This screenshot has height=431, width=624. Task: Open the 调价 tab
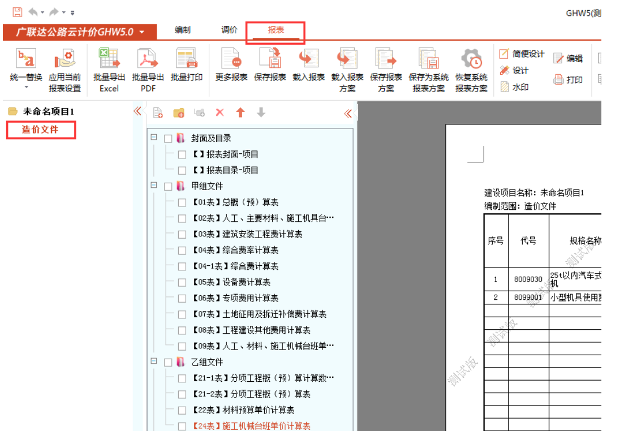tap(229, 31)
